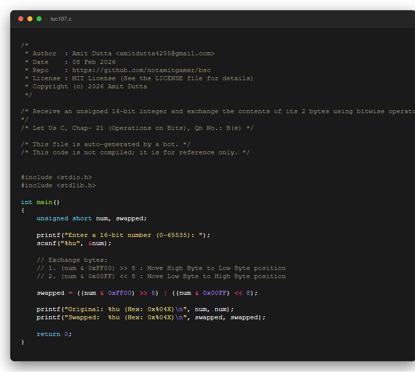Click the MIT License comment line

click(x=139, y=79)
